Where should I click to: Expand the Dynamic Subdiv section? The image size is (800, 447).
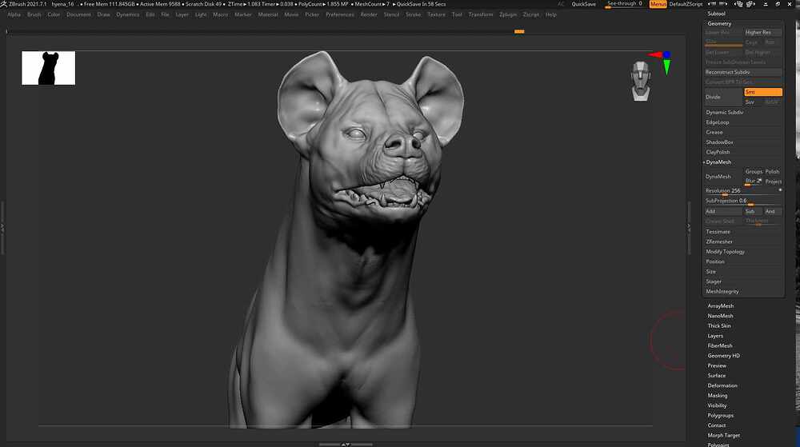pos(725,112)
